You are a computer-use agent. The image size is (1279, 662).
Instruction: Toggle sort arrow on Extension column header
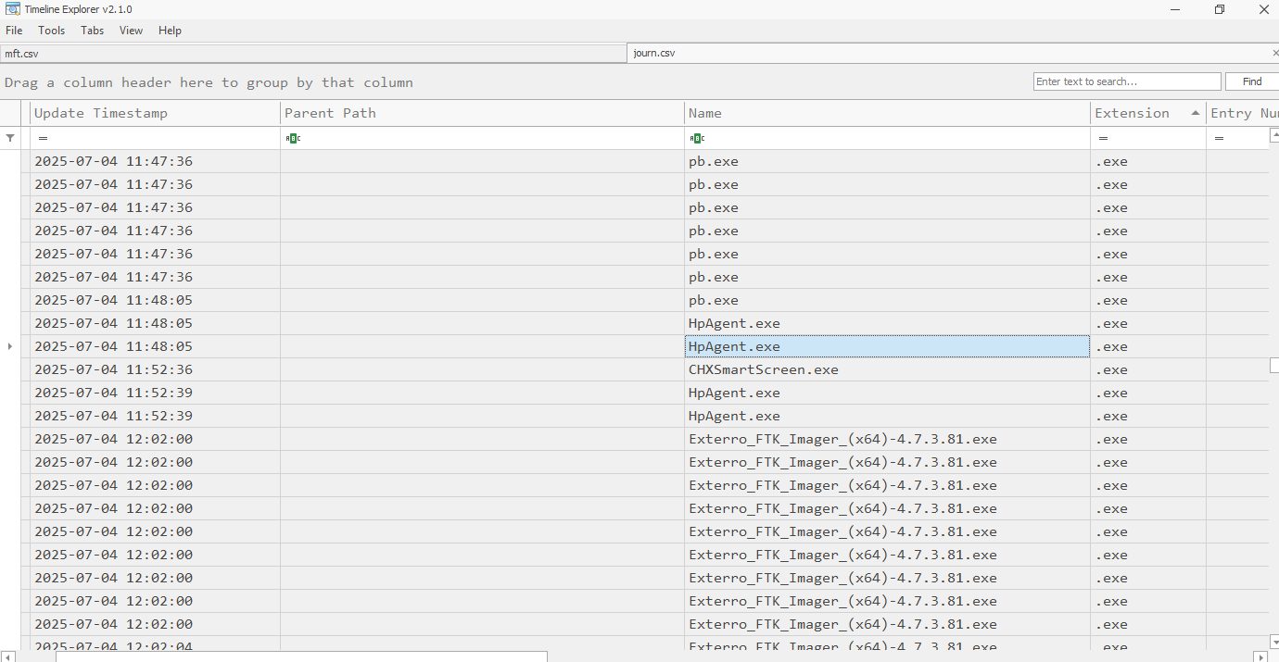tap(1196, 113)
